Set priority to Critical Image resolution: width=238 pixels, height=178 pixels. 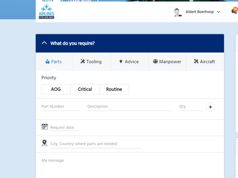click(x=85, y=89)
